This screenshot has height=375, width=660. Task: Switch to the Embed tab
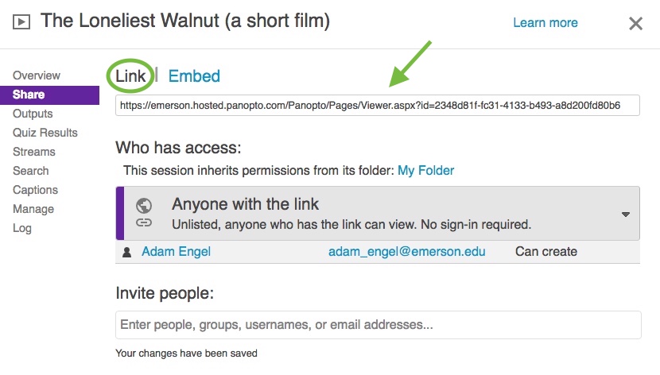[x=194, y=76]
